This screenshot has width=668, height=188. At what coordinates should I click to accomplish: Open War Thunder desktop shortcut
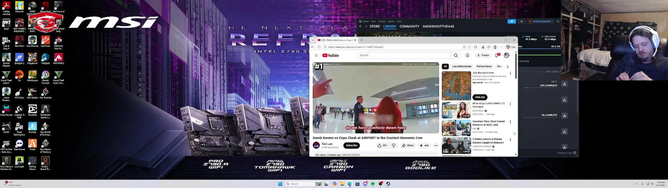(45, 93)
